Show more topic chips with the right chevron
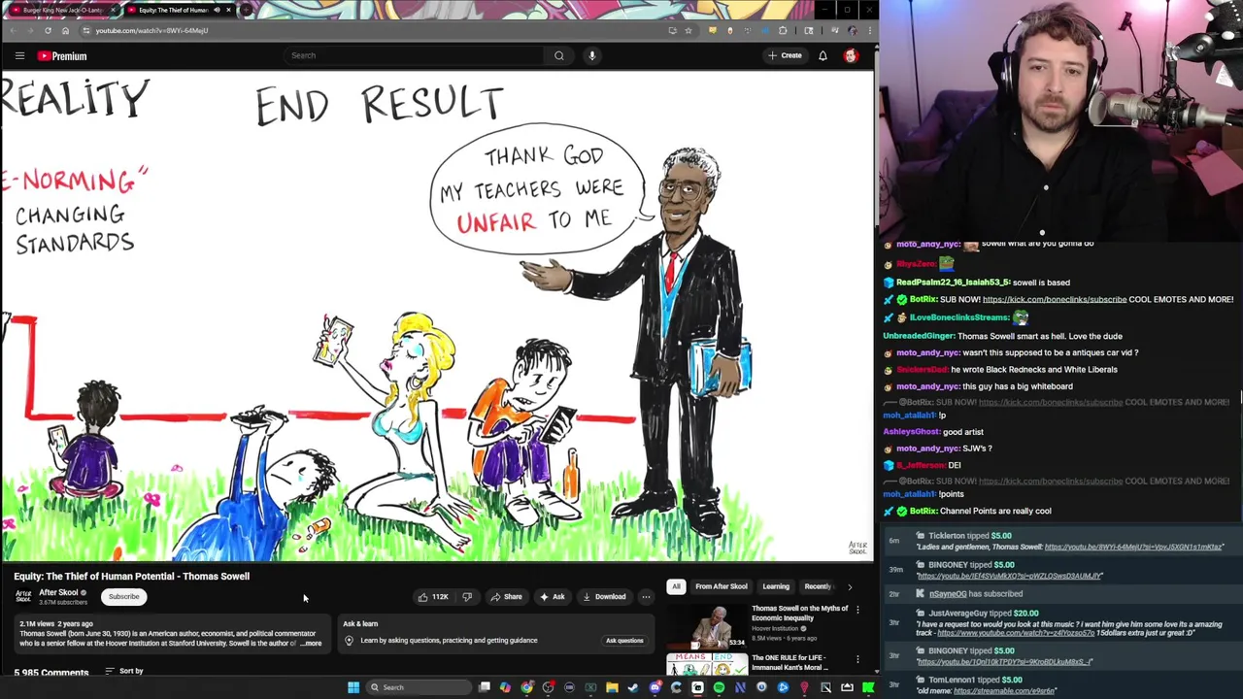Viewport: 1243px width, 699px height. tap(850, 586)
